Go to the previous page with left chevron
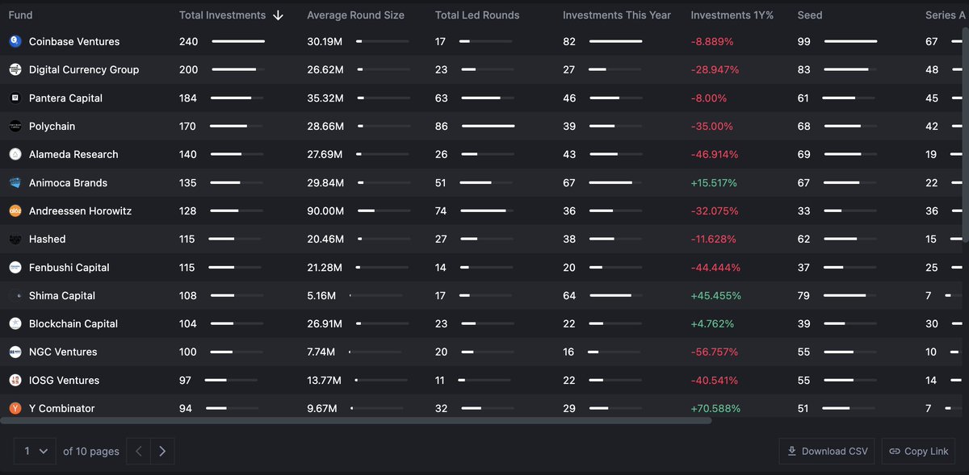The image size is (969, 475). 139,451
